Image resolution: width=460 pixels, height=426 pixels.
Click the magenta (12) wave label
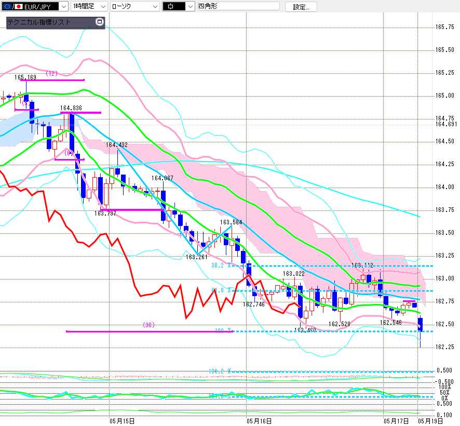(x=51, y=73)
